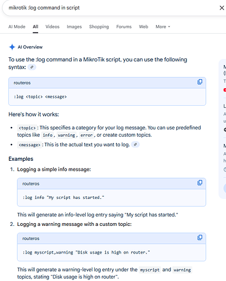226x281 pixels.
Task: Select the Videos tab
Action: (53, 27)
